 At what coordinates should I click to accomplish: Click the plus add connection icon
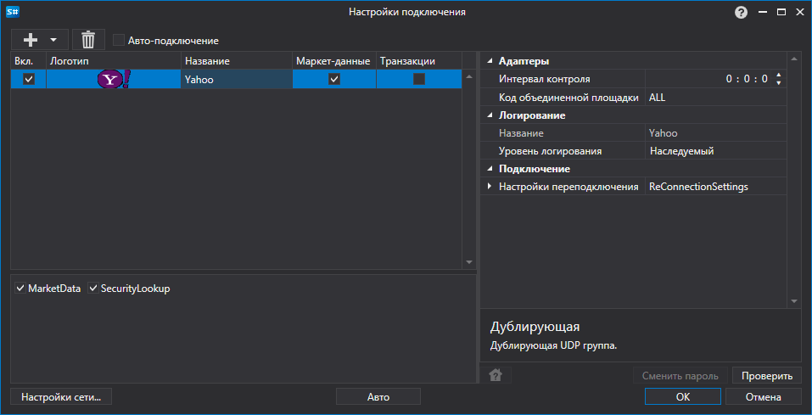tap(31, 39)
